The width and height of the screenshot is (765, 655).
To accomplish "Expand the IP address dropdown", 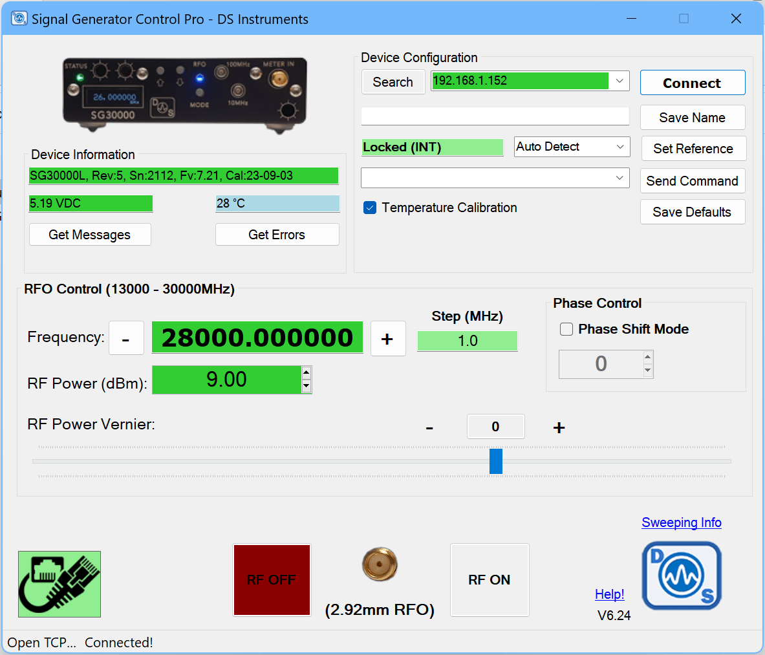I will tap(619, 81).
